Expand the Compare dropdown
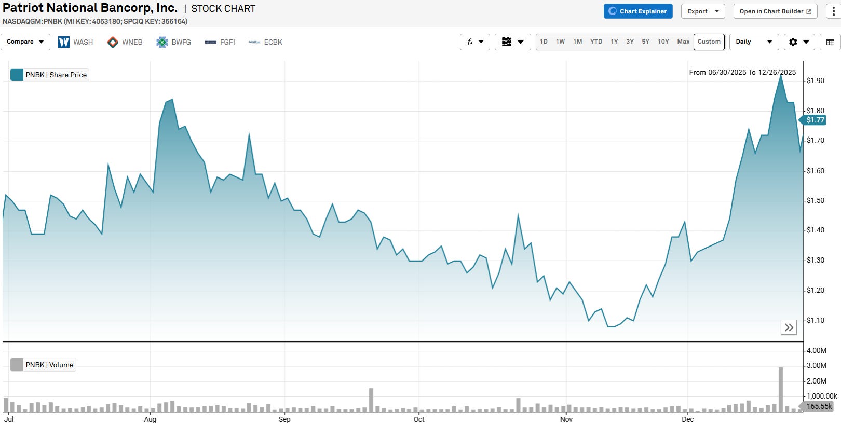 click(25, 42)
